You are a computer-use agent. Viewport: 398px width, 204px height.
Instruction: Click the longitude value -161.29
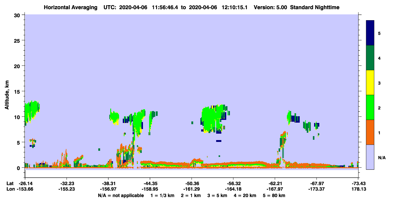[191, 189]
